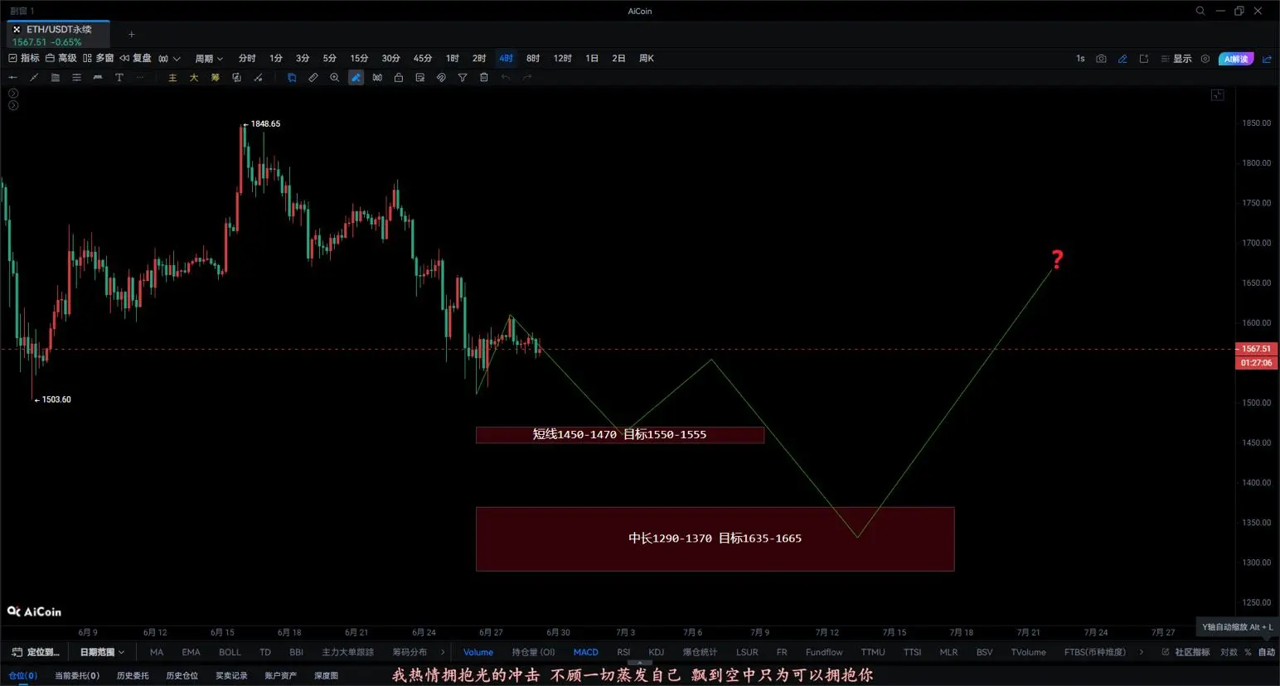Image resolution: width=1280 pixels, height=686 pixels.
Task: Expand more main indicators arrow after 筹码分布
Action: pos(443,653)
